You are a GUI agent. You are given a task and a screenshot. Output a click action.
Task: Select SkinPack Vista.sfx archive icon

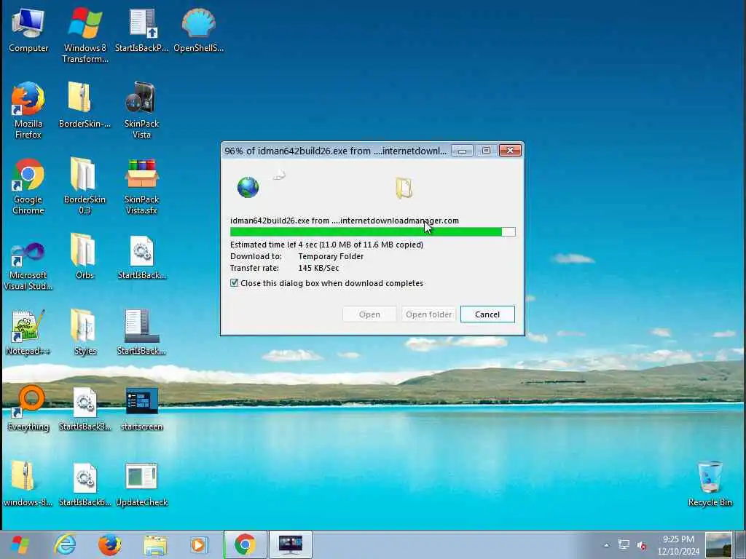coord(142,186)
